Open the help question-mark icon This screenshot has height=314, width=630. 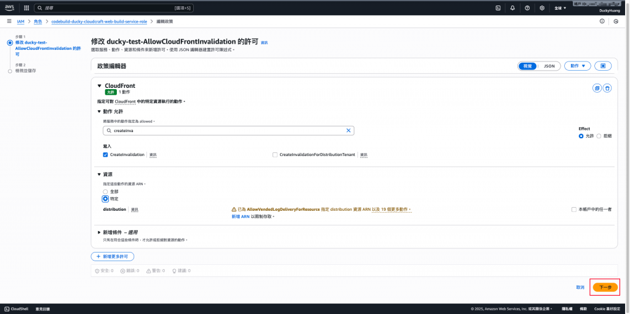527,7
